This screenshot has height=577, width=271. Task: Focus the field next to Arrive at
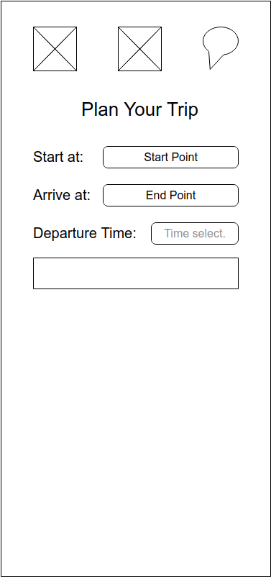[x=170, y=196]
